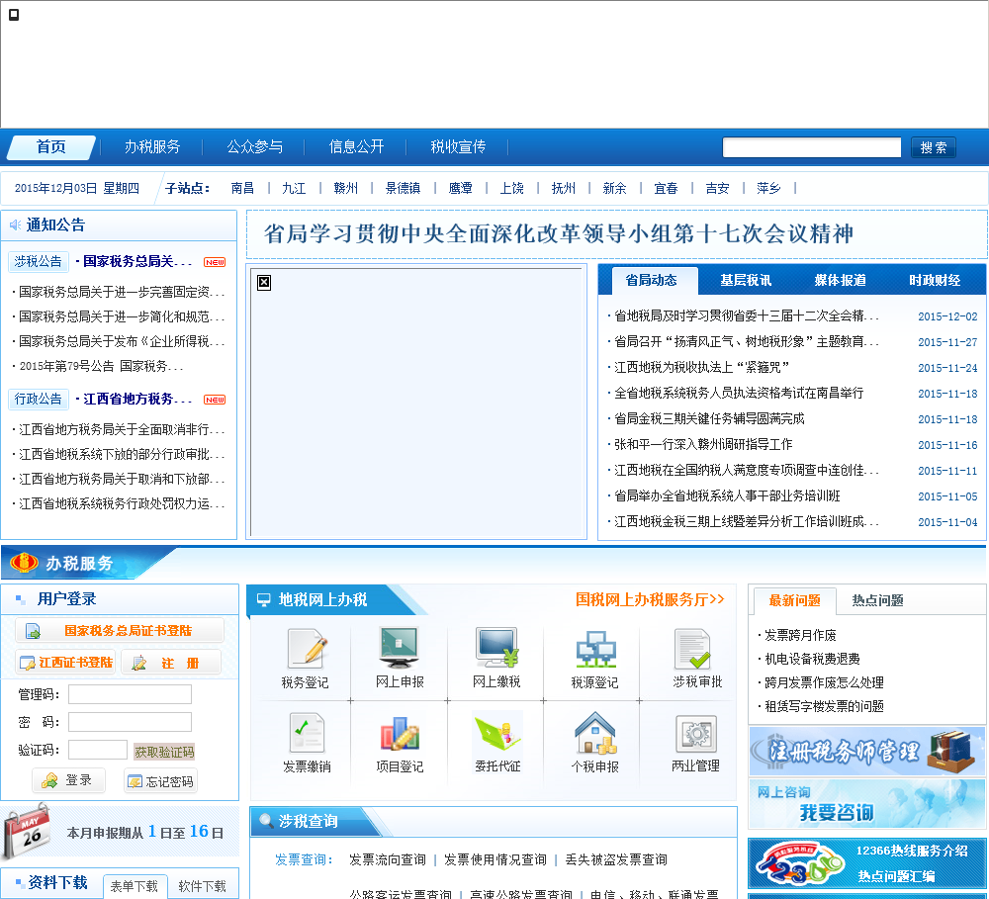
Task: Open the 萍乡 subsite link
Action: pos(768,188)
